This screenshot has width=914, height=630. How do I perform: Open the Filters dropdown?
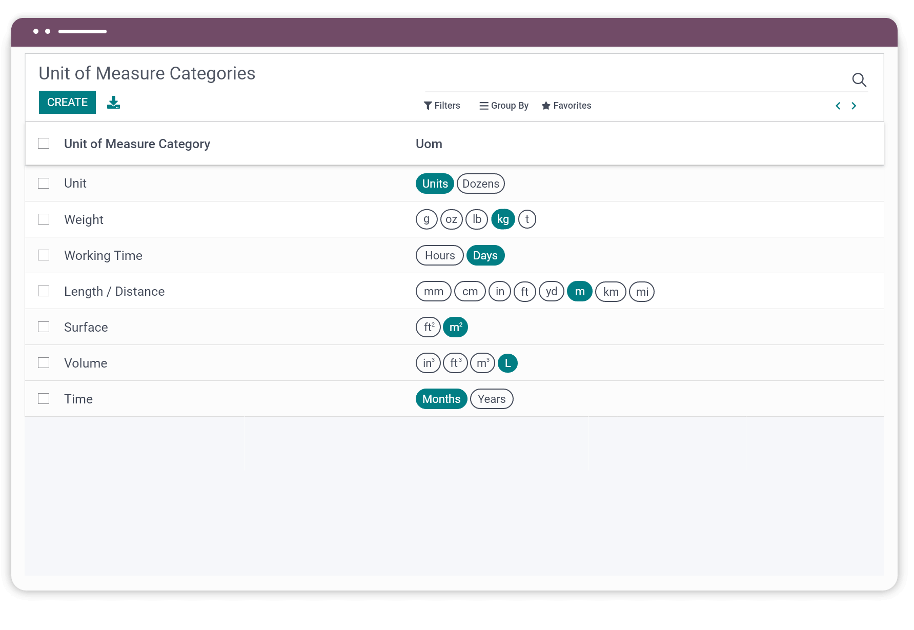coord(446,106)
